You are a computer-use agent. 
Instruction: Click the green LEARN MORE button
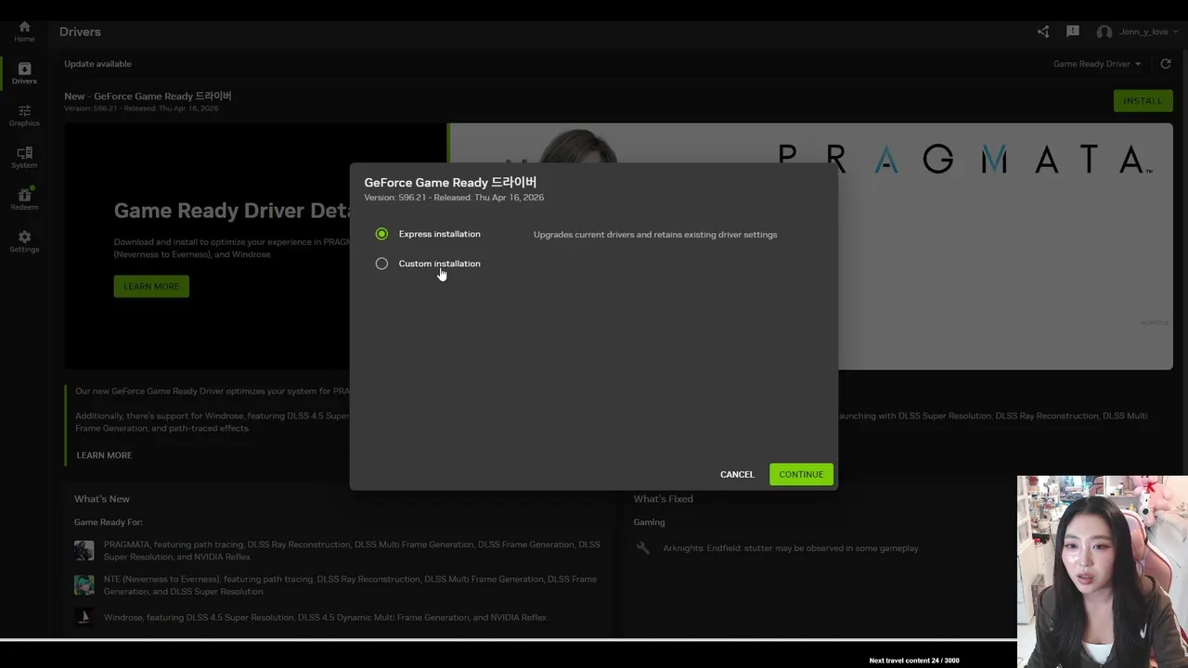pos(151,286)
